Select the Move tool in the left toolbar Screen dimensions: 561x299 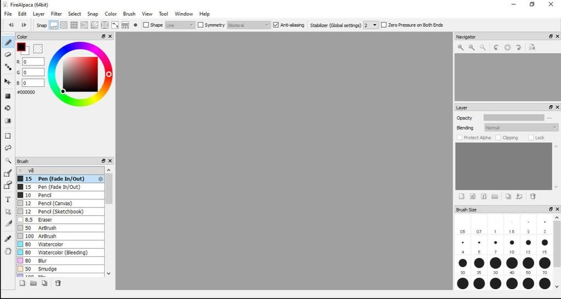click(8, 82)
